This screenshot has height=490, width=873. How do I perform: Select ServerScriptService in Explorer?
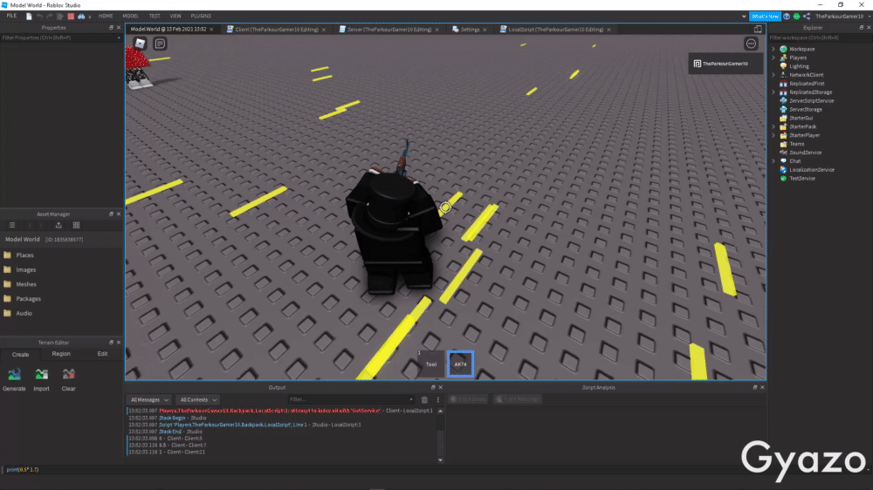(811, 100)
